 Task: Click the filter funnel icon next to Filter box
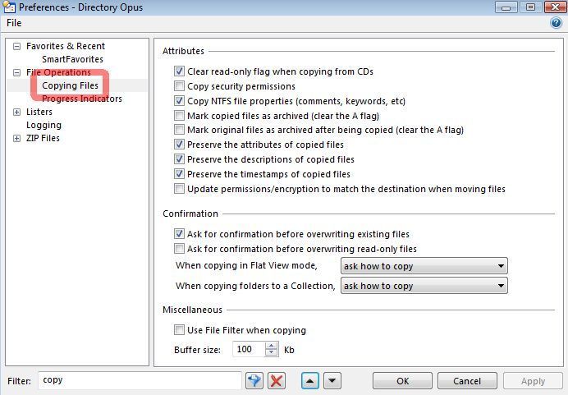(254, 381)
